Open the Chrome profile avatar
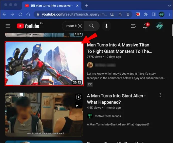 click(162, 14)
